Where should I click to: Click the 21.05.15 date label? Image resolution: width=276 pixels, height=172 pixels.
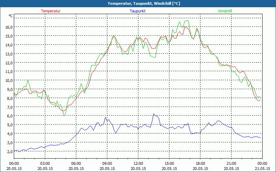tap(262, 169)
